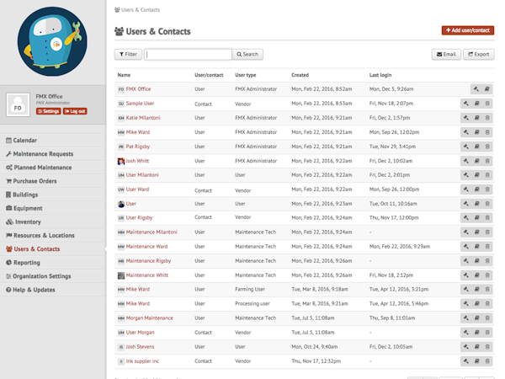The width and height of the screenshot is (505, 379).
Task: Click the gavel icon in the Farming User Mike Ward row
Action: point(465,290)
